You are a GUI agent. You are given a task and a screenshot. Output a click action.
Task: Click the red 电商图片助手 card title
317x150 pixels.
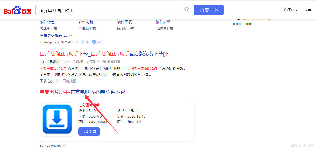[89, 105]
